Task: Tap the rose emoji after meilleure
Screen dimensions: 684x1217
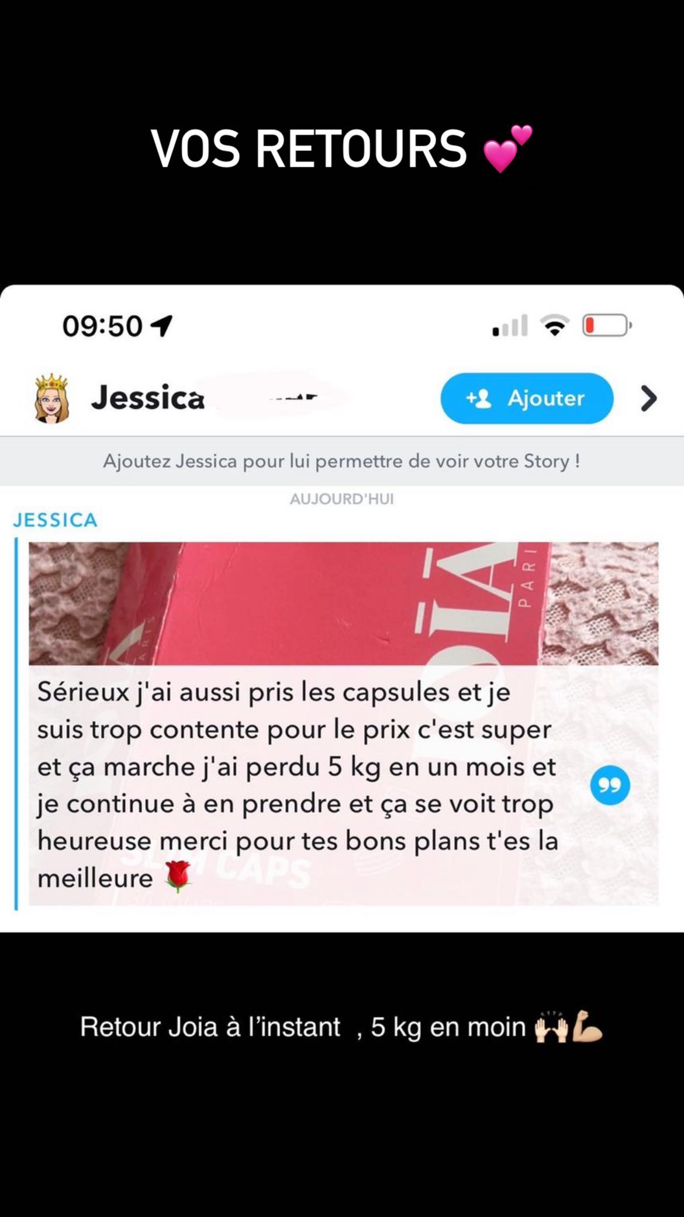Action: pyautogui.click(x=178, y=876)
